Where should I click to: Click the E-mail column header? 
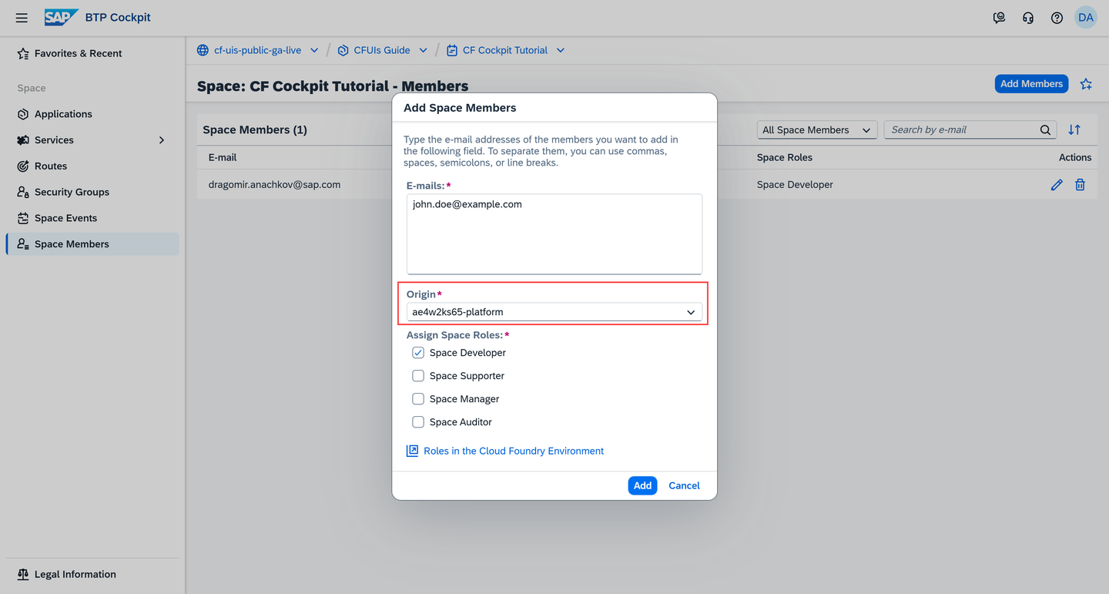pyautogui.click(x=223, y=157)
